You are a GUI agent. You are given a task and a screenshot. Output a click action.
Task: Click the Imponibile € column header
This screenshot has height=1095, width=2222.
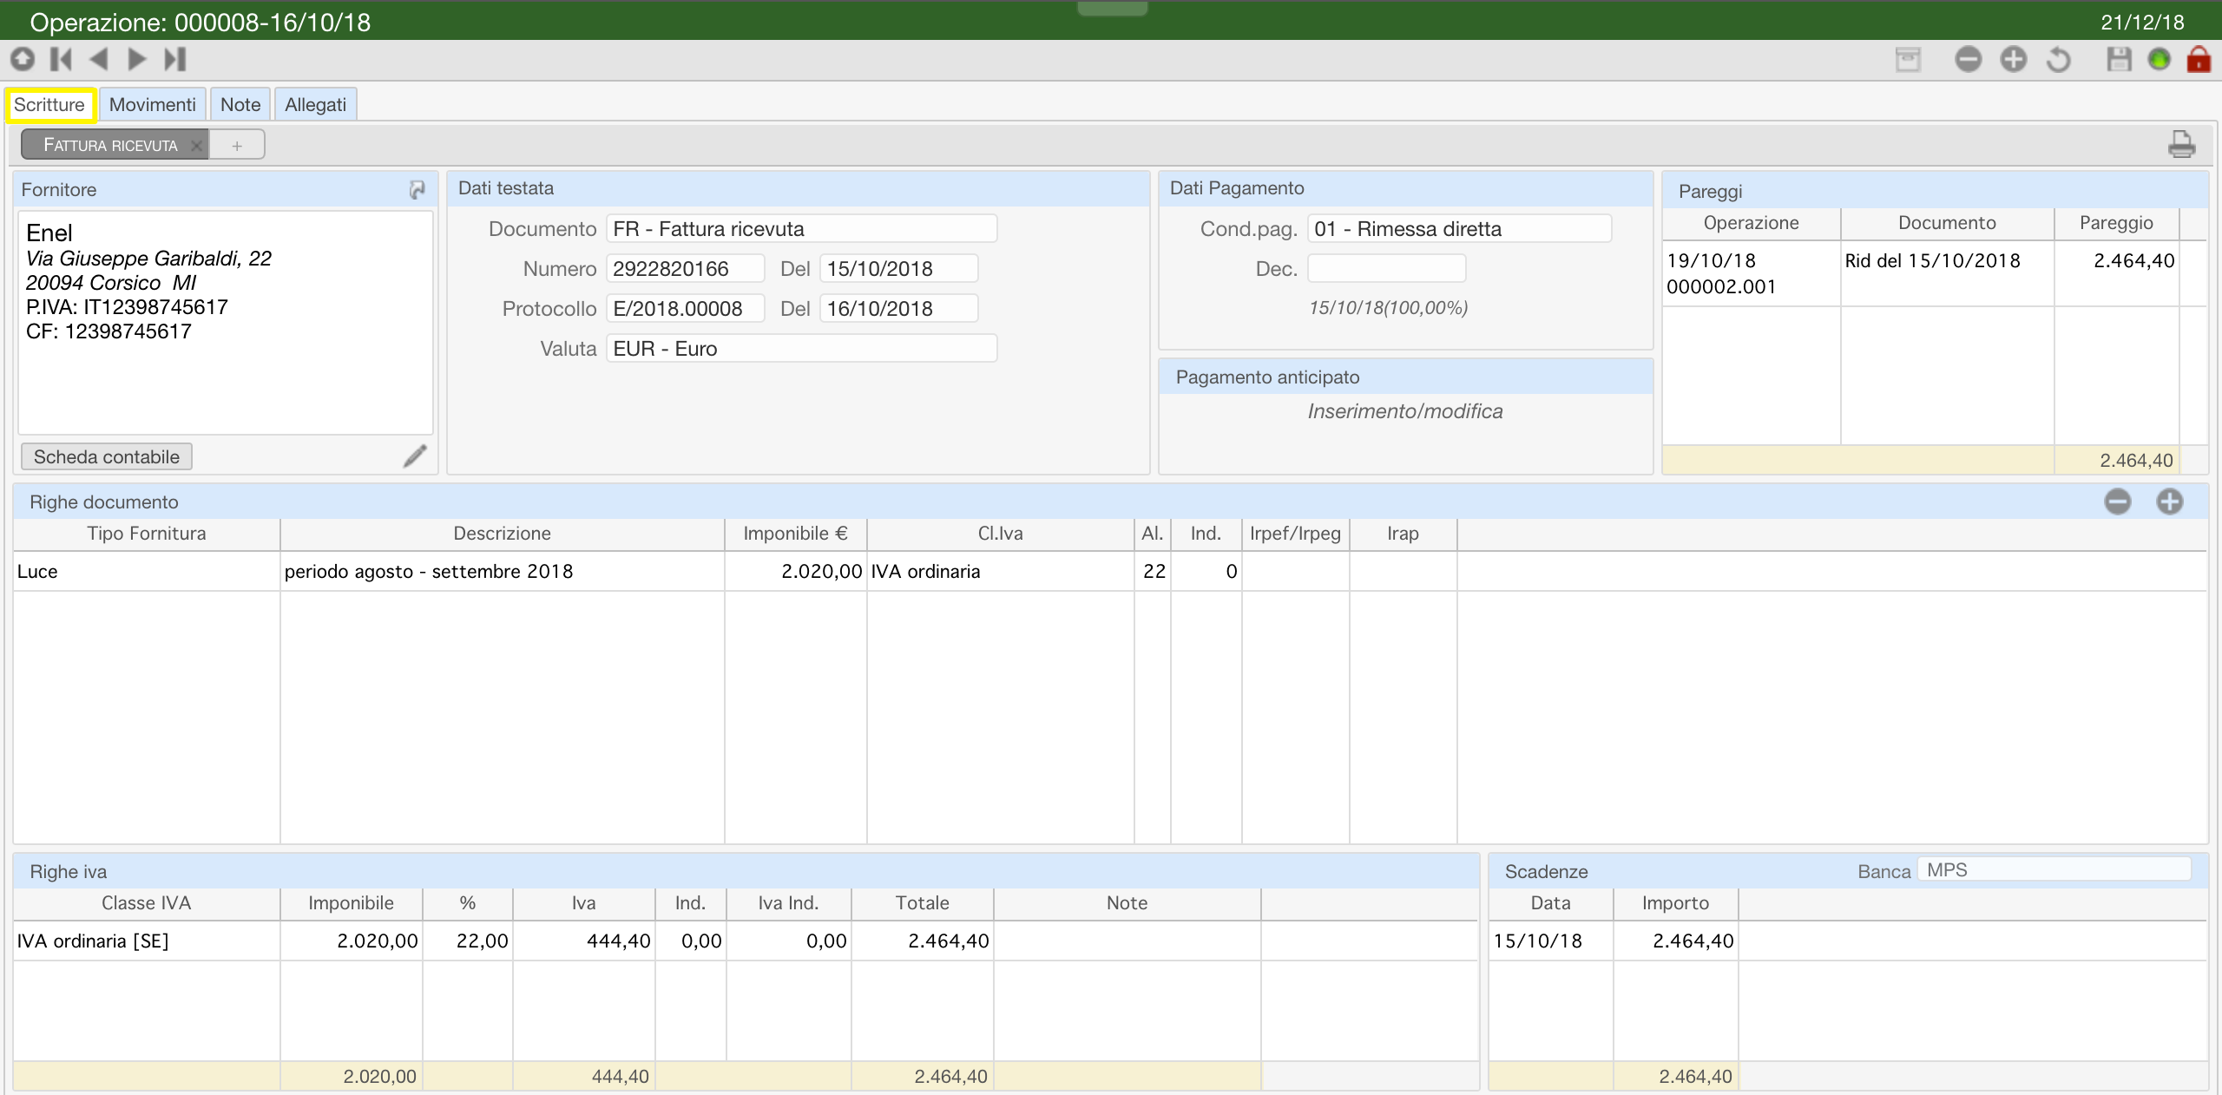[x=795, y=534]
